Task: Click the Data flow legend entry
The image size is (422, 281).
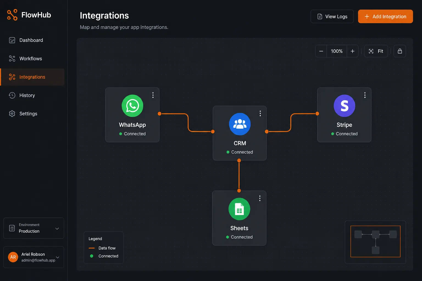Action: (102, 248)
